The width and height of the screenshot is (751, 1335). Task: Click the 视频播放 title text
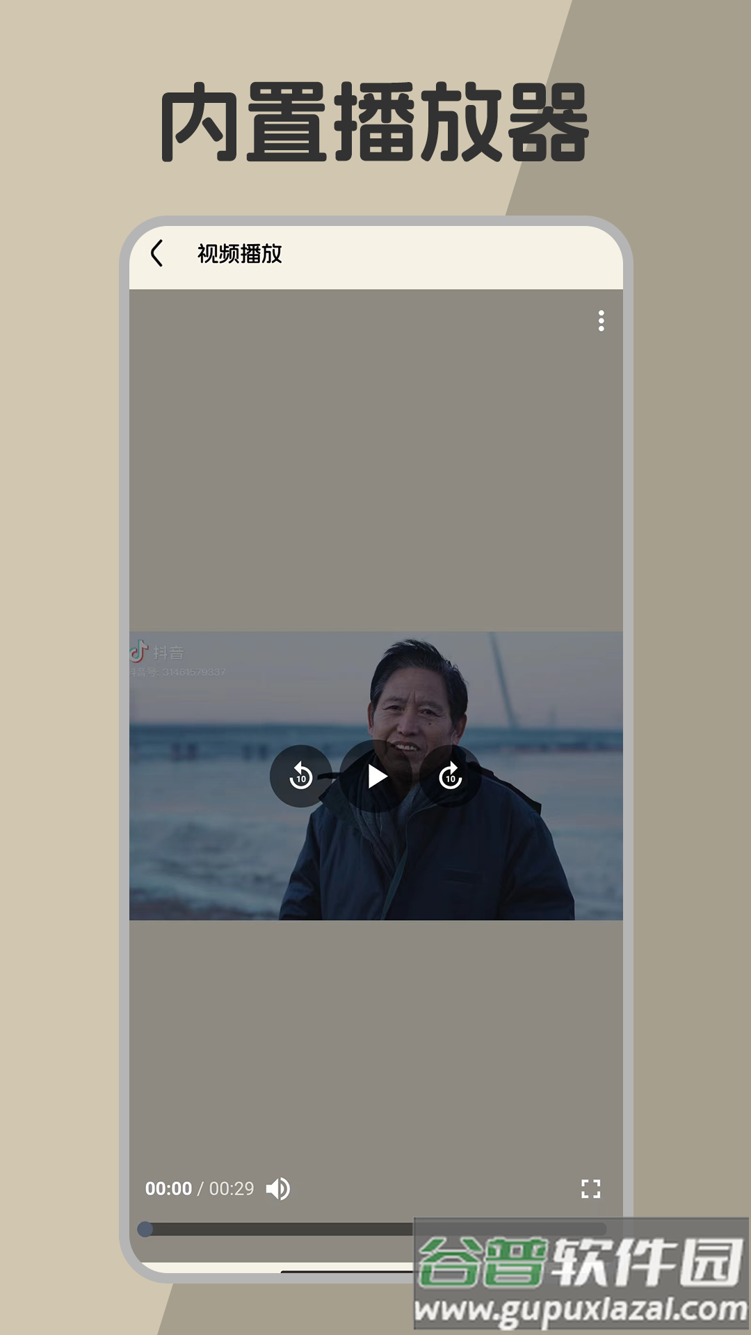point(239,254)
